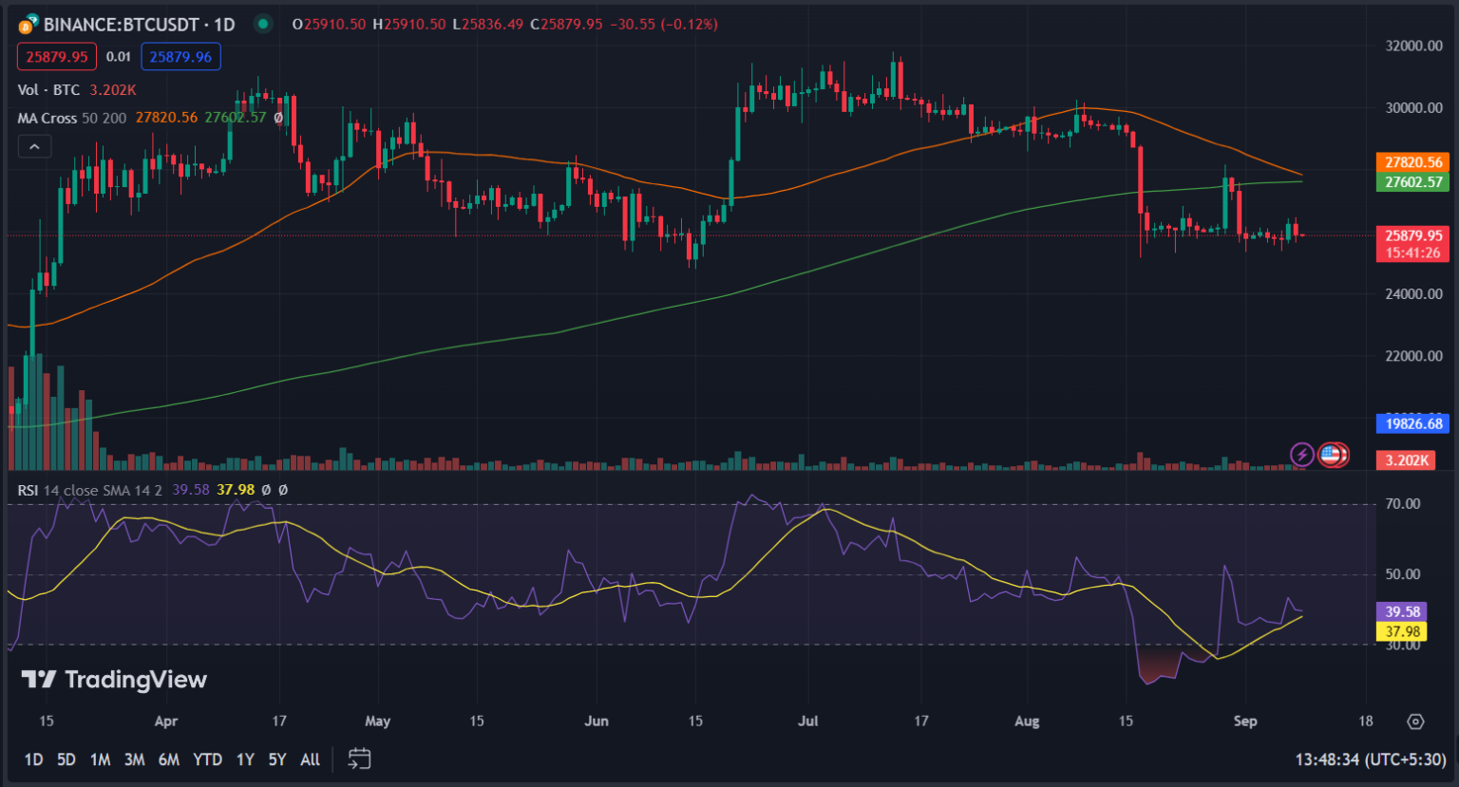Click the Apr date on time axis

166,721
